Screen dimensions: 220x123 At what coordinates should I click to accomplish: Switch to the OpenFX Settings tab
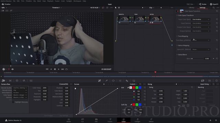click(202, 8)
